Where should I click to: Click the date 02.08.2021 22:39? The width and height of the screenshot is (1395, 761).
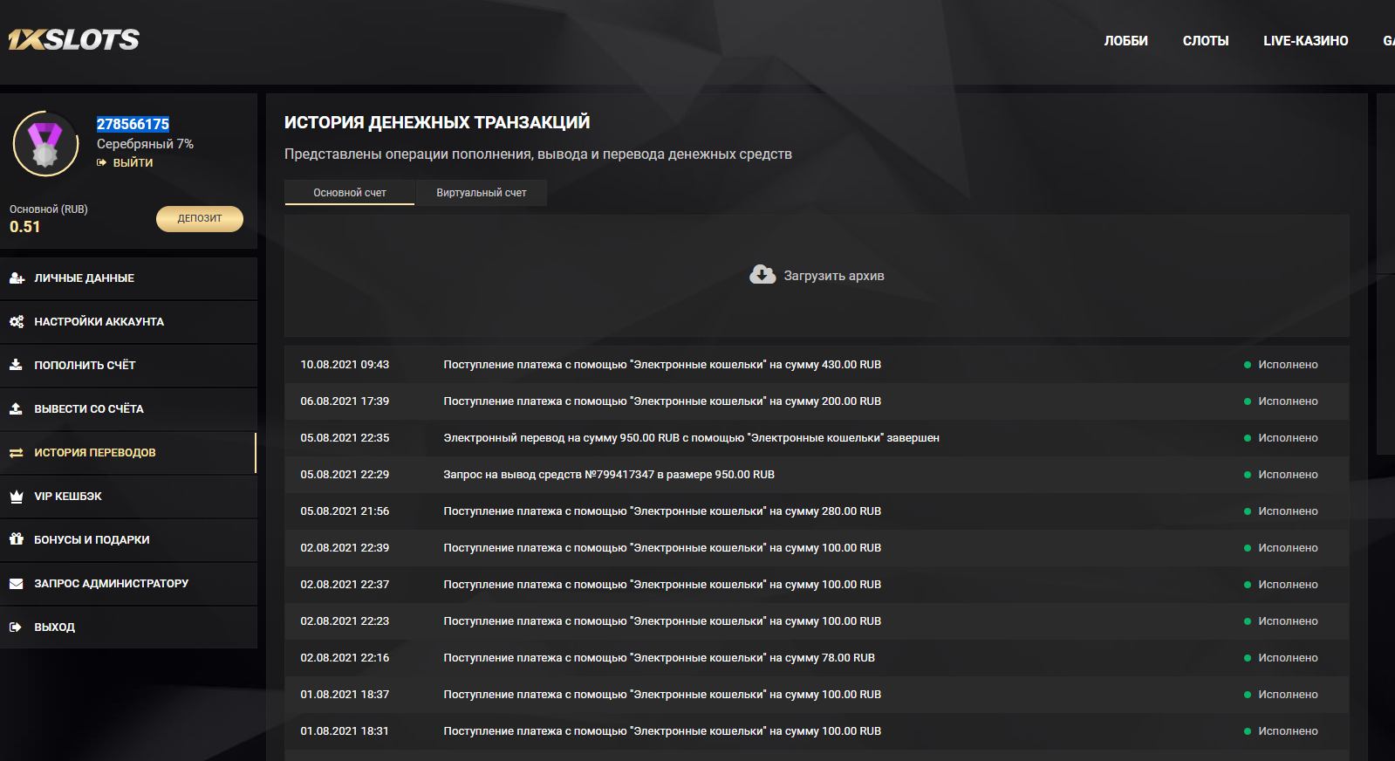click(x=345, y=548)
